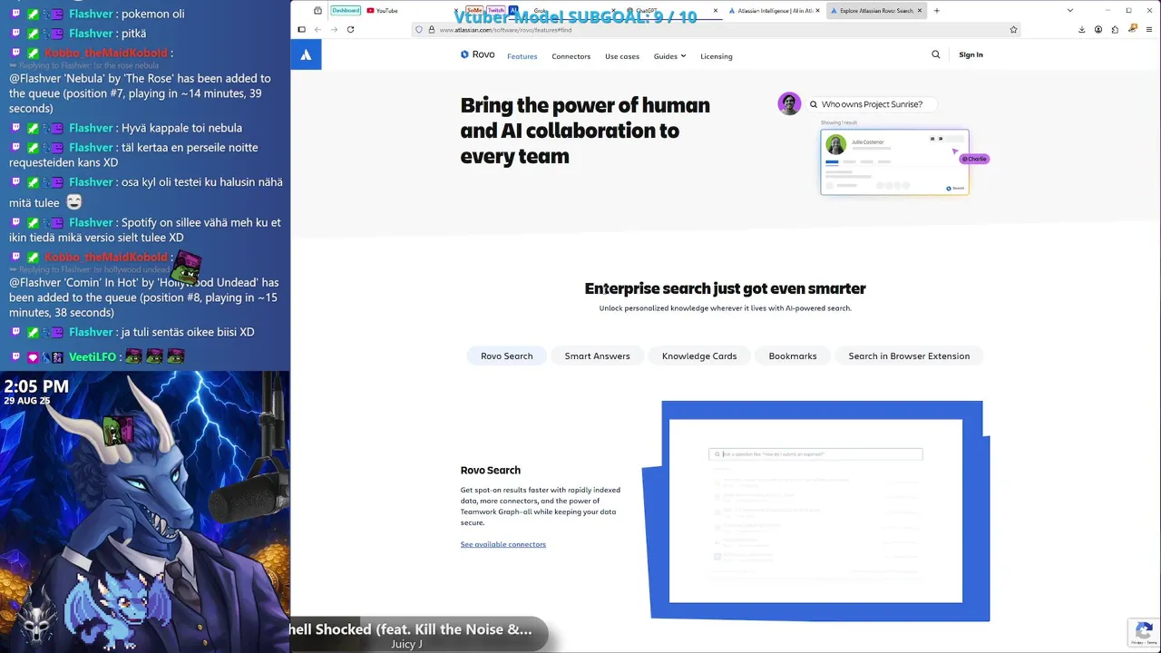1161x653 pixels.
Task: Click VeetiLFO username in chat
Action: pos(93,357)
